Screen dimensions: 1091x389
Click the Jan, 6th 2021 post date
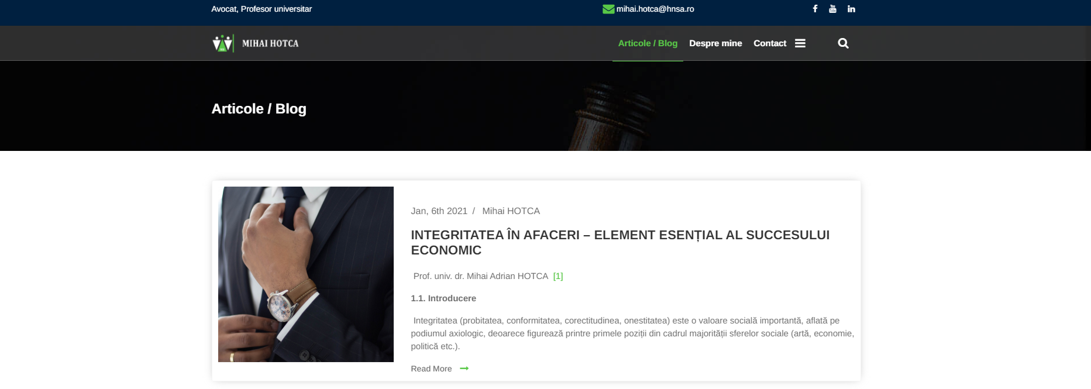[x=439, y=211]
